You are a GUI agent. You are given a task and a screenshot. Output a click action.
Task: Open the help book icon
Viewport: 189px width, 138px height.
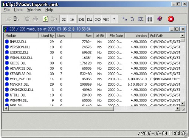(x=160, y=19)
